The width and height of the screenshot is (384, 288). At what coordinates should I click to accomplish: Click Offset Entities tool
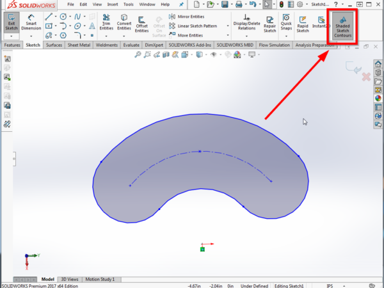click(x=142, y=24)
